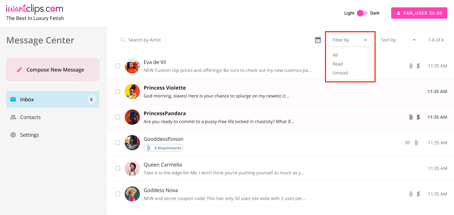Screen dimensions: 454x215
Task: Click the Search by Artist field
Action: (186, 40)
